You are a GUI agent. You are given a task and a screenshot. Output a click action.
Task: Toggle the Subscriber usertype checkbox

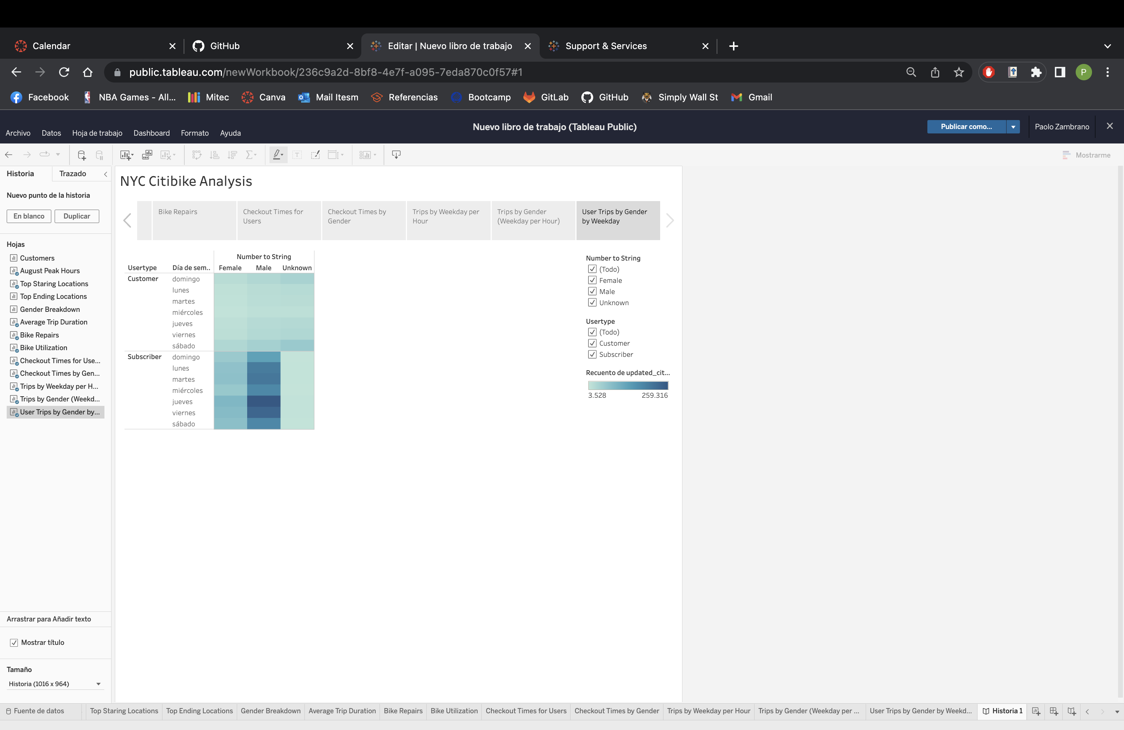(x=592, y=355)
